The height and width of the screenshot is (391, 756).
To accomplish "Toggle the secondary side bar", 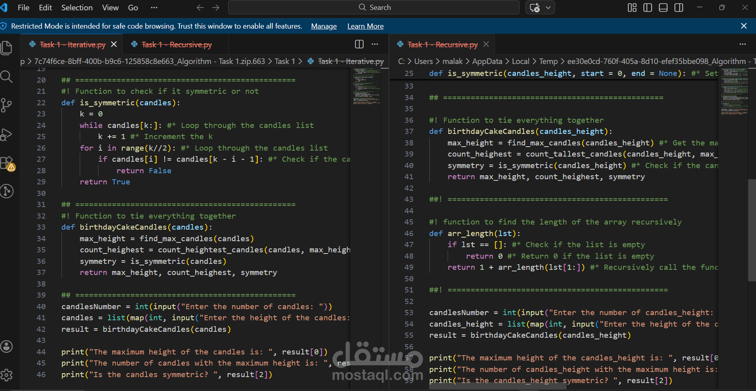I will [x=679, y=8].
